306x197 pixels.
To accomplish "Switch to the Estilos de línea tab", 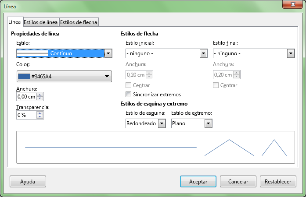I will tap(40, 22).
